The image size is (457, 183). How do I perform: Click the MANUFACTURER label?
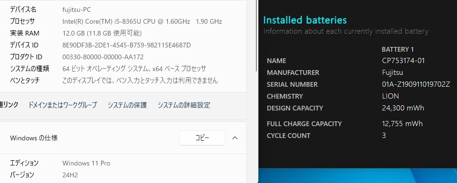293,73
